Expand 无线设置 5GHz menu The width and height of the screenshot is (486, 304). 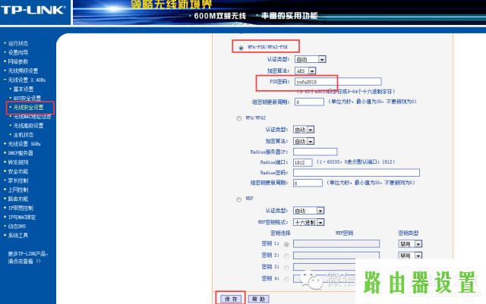point(24,144)
